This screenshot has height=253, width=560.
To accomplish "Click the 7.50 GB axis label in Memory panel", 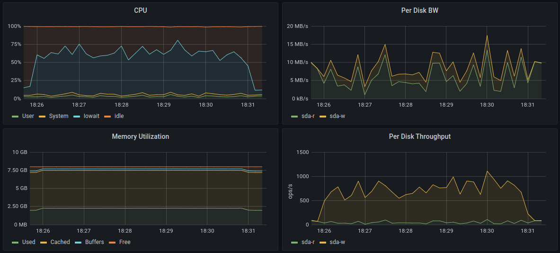I will pyautogui.click(x=17, y=170).
